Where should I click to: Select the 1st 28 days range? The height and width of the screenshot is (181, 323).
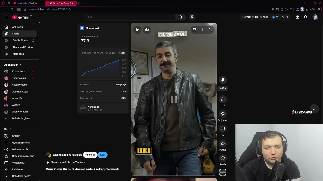111,53
